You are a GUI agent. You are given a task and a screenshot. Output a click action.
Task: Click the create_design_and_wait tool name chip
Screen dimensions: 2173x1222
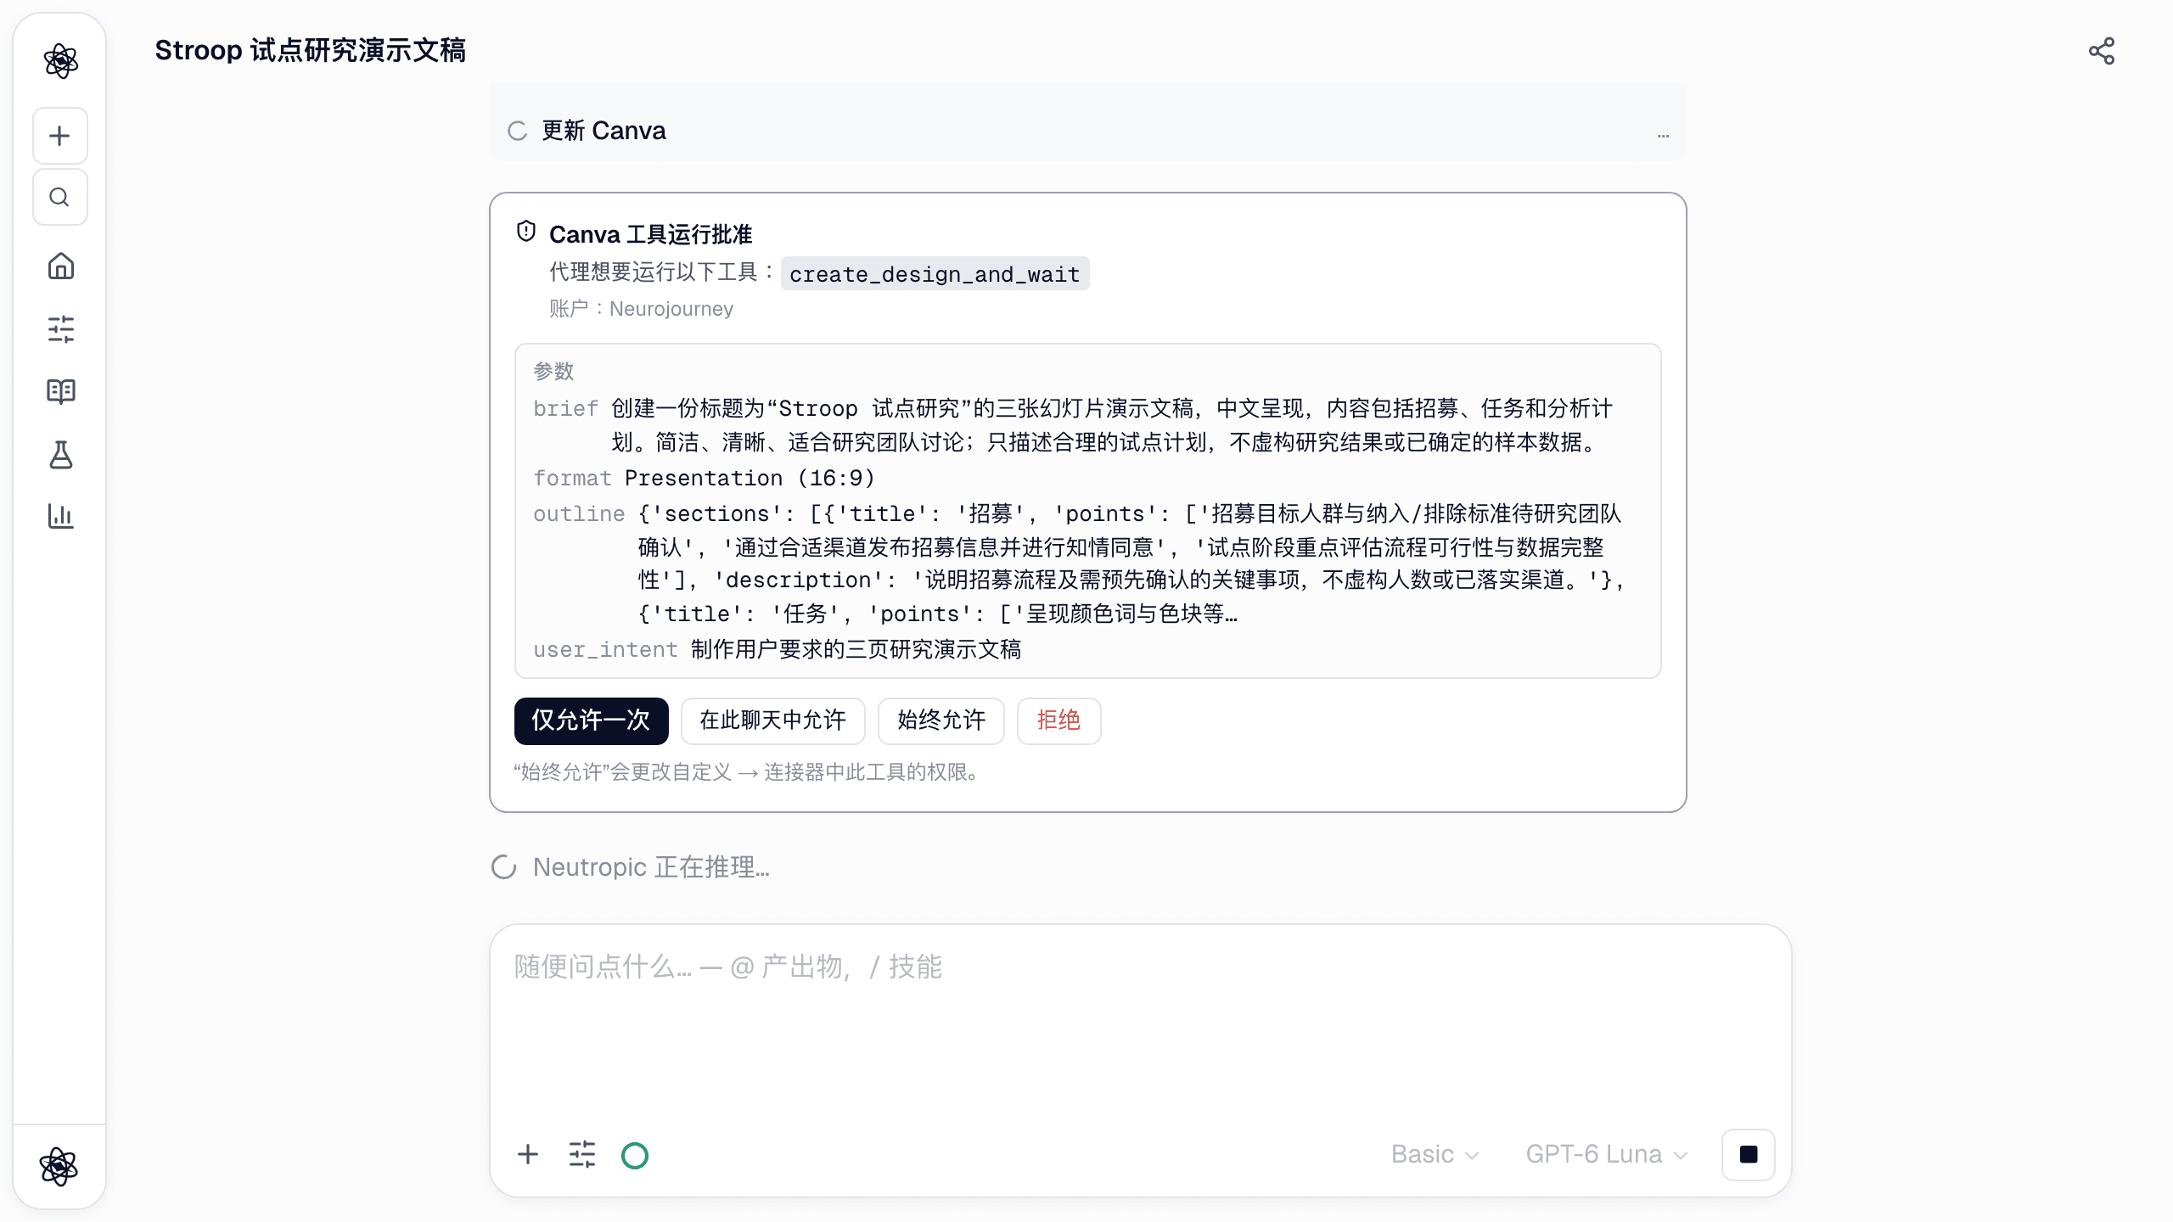[x=935, y=274]
